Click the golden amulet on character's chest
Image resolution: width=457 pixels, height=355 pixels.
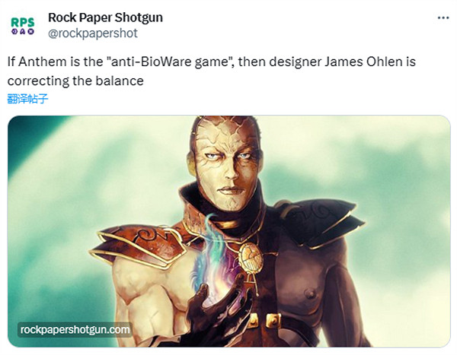pos(251,258)
